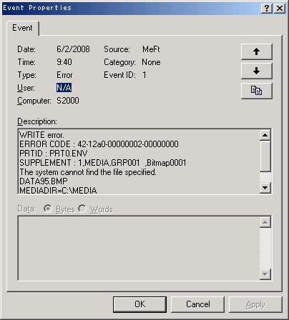Click the computer name S2000

click(68, 101)
